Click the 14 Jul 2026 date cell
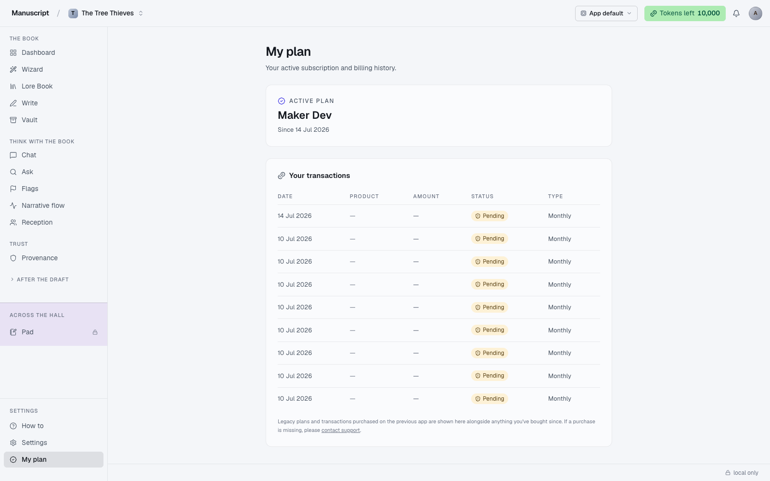This screenshot has width=770, height=481. (x=295, y=216)
